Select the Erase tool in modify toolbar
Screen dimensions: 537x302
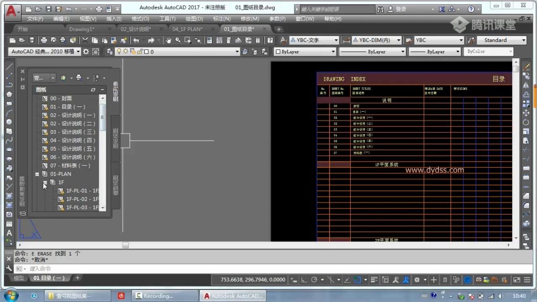(x=527, y=67)
